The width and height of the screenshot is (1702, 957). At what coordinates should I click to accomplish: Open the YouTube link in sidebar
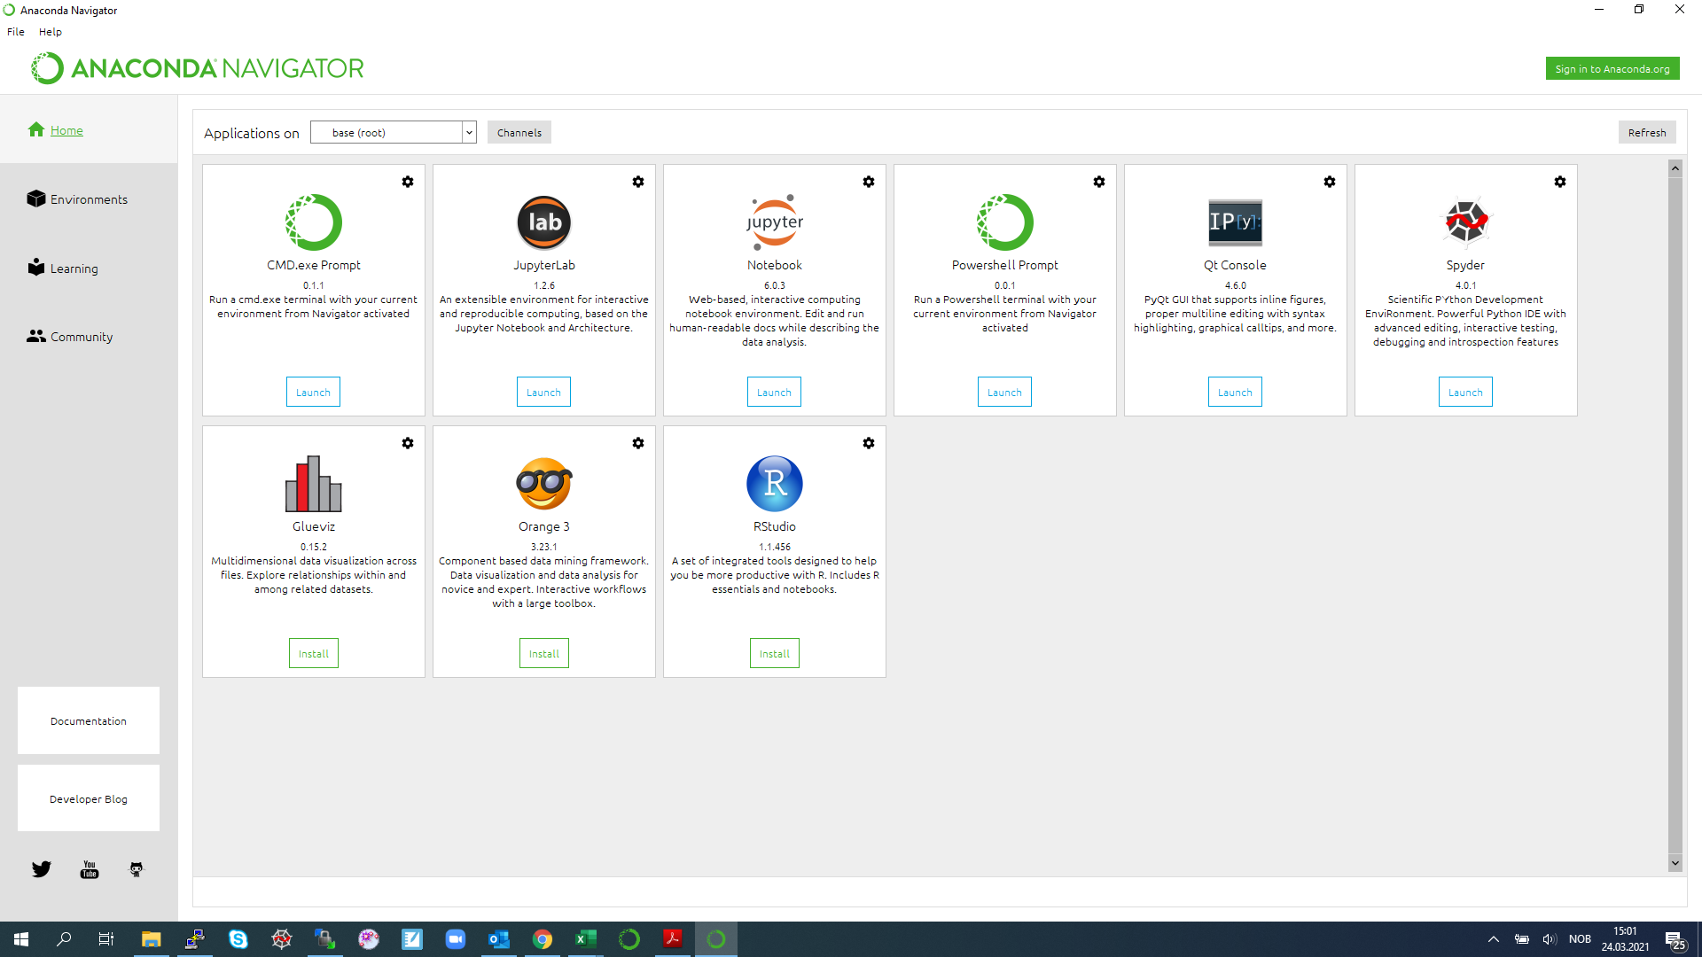[x=90, y=869]
